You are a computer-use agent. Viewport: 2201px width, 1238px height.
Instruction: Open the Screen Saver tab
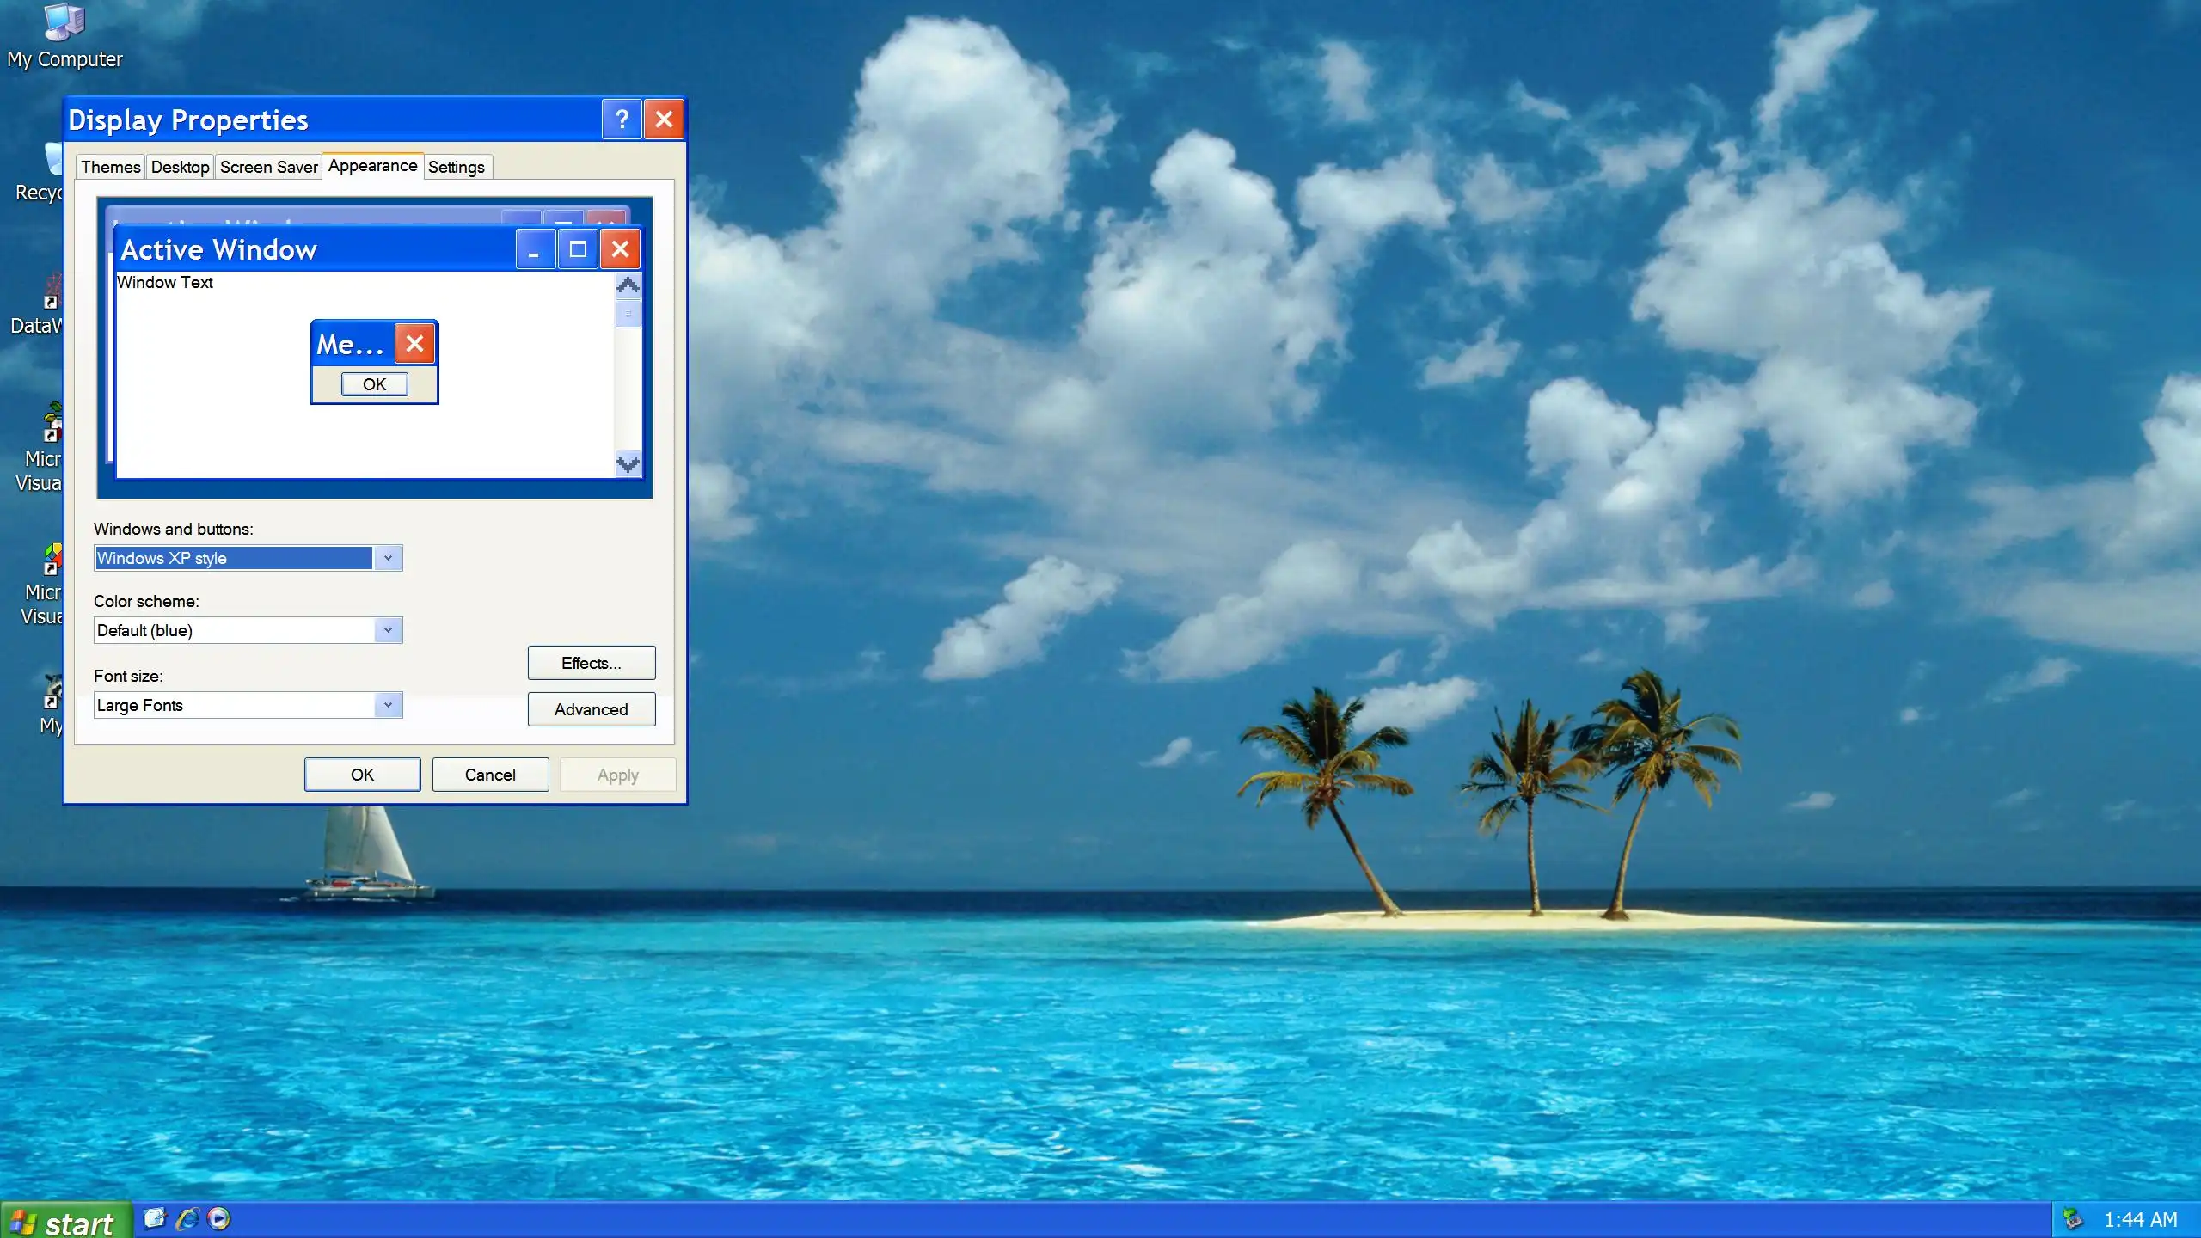point(268,167)
